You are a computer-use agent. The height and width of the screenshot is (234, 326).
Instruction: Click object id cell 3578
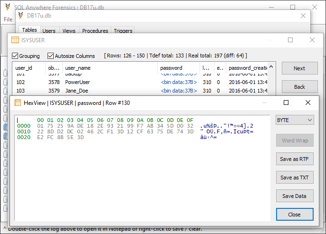click(54, 82)
